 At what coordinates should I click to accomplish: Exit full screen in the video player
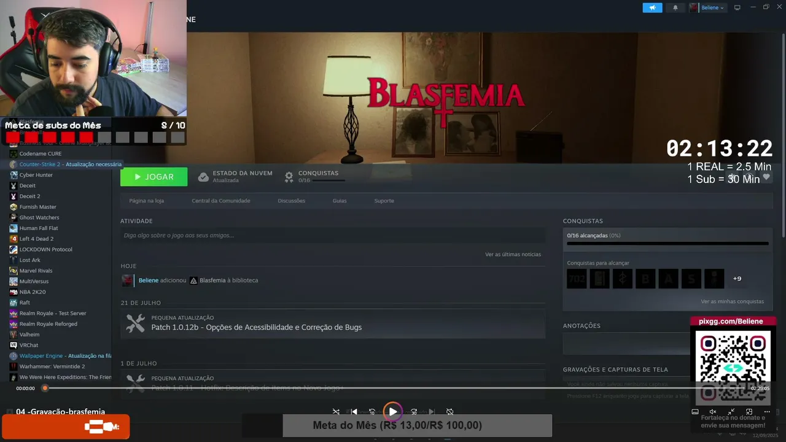click(x=731, y=412)
